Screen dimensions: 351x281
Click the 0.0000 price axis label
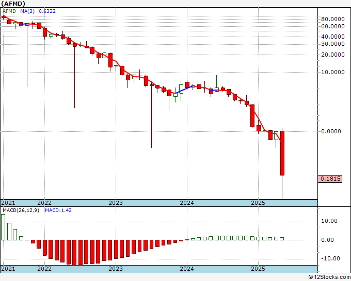[331, 131]
